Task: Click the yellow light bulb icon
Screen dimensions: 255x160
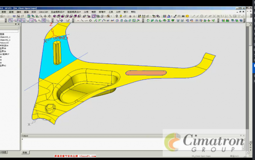Action: 121,16
